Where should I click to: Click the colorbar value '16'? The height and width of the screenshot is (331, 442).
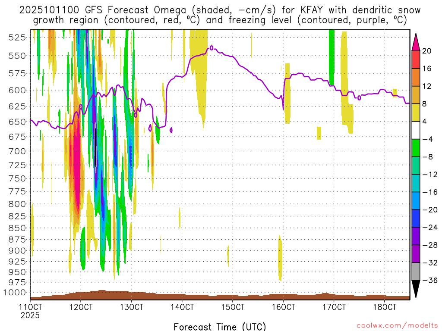point(427,69)
